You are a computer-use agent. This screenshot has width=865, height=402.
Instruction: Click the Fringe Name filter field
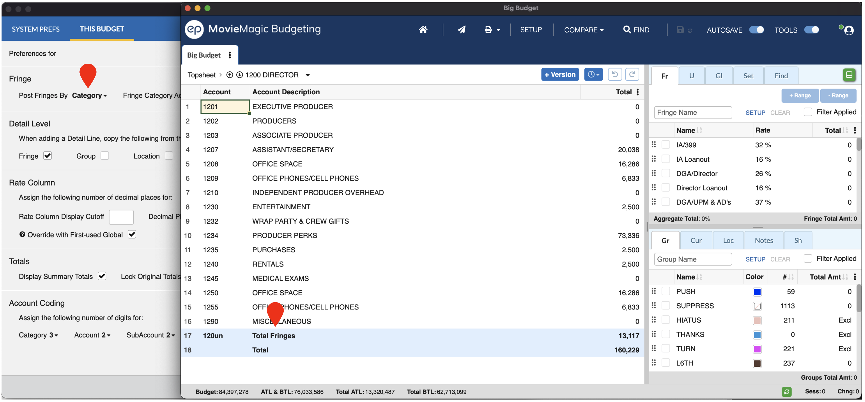[693, 112]
